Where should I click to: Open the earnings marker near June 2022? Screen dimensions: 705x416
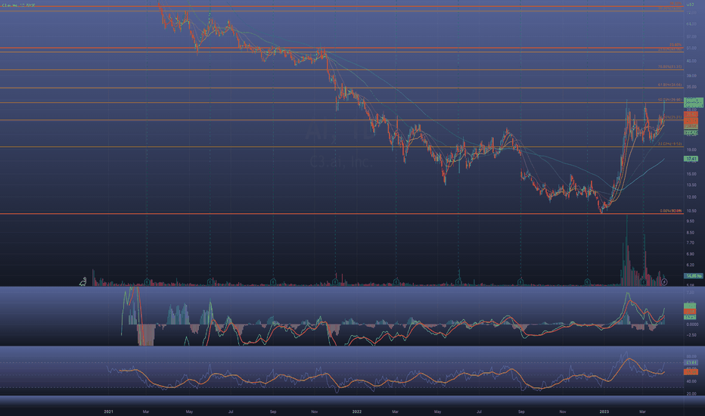pos(458,282)
